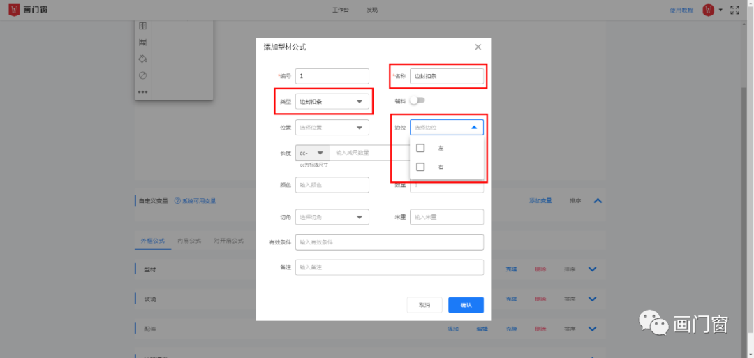Screen dimensions: 754x358
Task: Toggle the 辅料 switch
Action: point(417,101)
